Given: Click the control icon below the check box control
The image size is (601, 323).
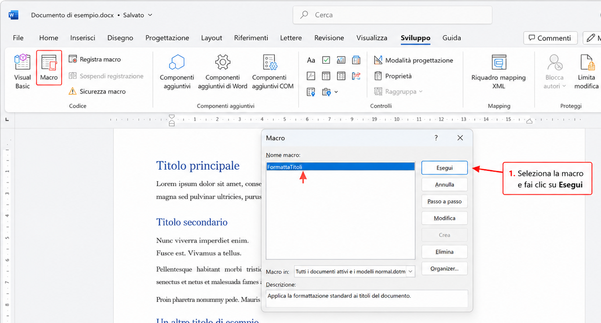Looking at the screenshot, I should pos(326,76).
